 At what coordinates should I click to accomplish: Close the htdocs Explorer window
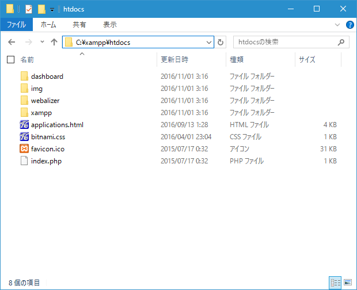click(343, 9)
